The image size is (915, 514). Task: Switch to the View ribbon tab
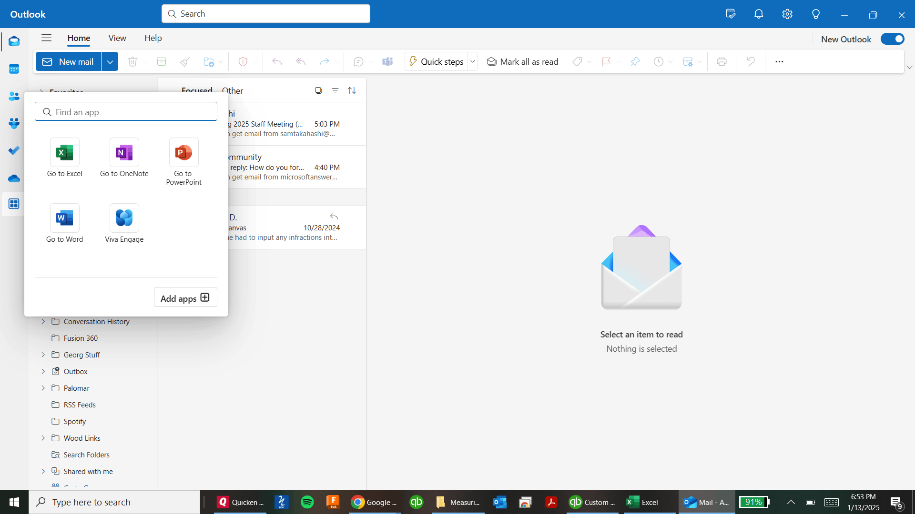click(x=117, y=38)
